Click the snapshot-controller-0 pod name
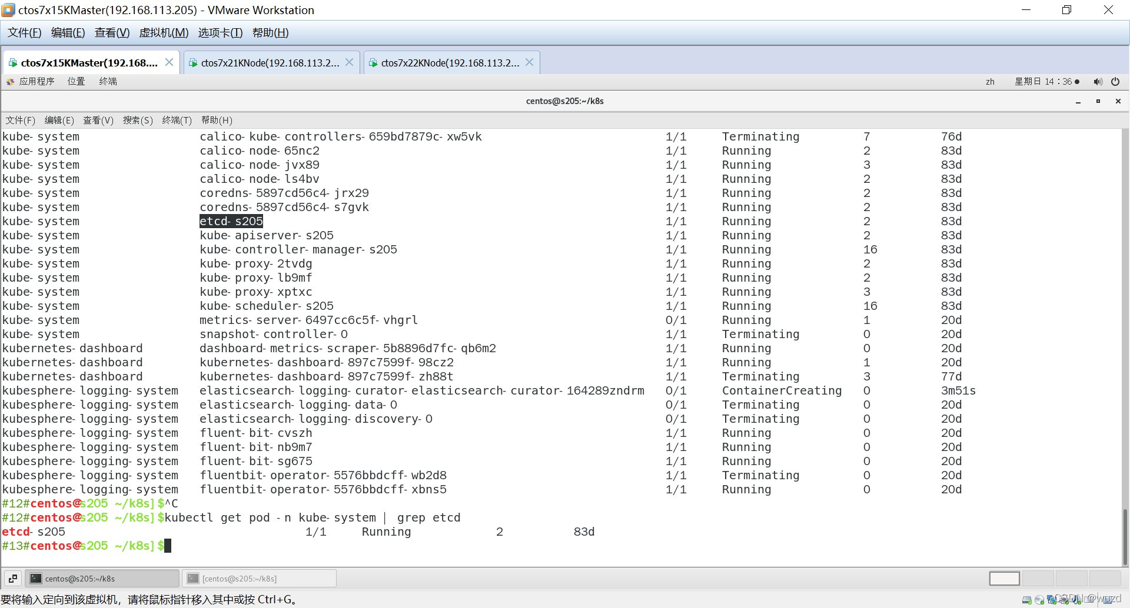This screenshot has width=1130, height=608. pyautogui.click(x=274, y=335)
